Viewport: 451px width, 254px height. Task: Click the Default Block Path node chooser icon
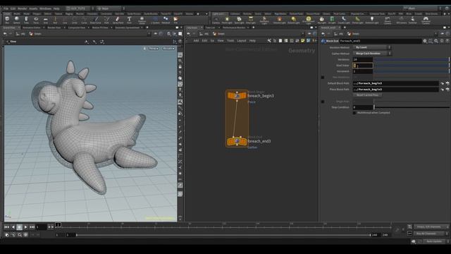447,83
